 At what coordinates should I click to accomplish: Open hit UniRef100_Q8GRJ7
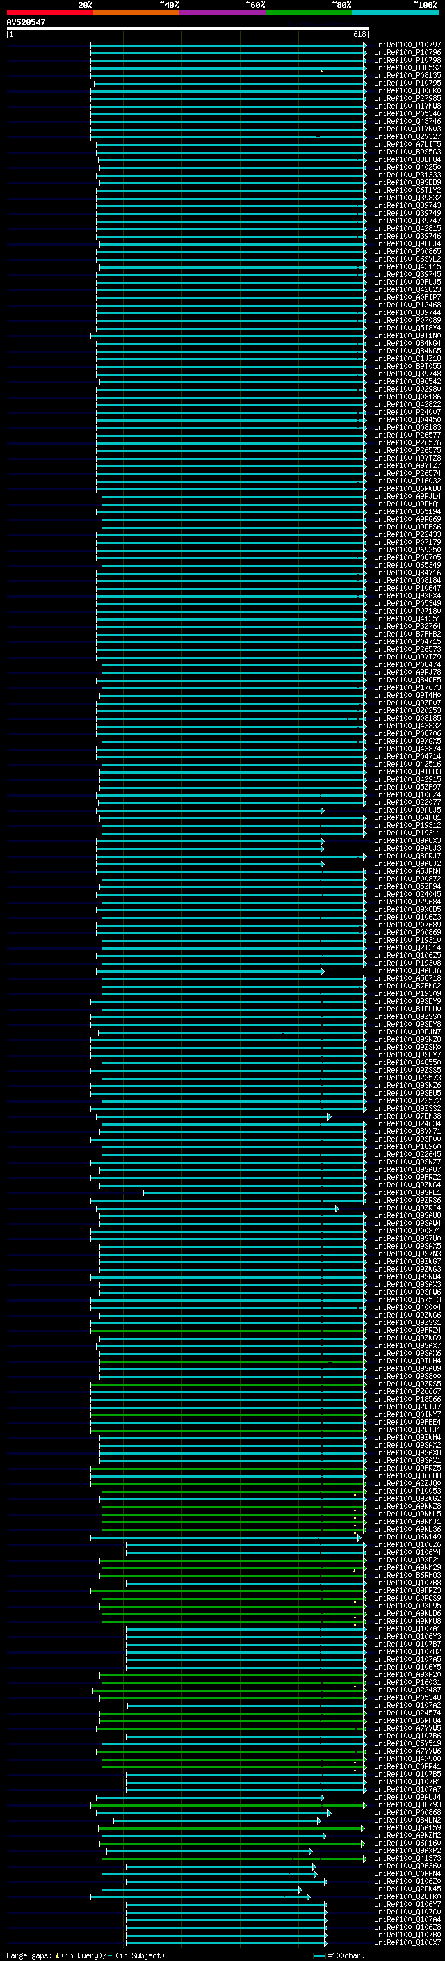point(407,856)
